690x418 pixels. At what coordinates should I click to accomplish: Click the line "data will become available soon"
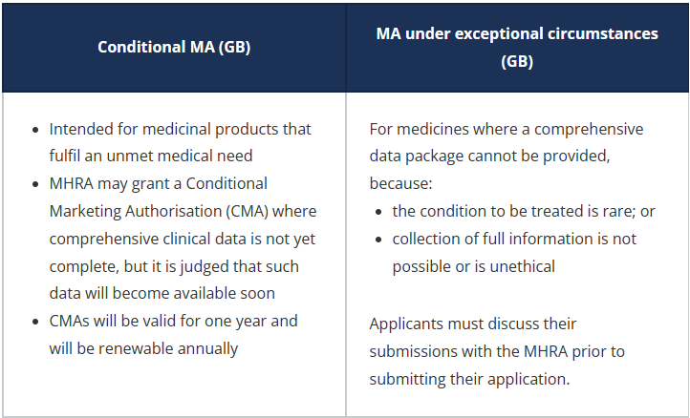[162, 293]
